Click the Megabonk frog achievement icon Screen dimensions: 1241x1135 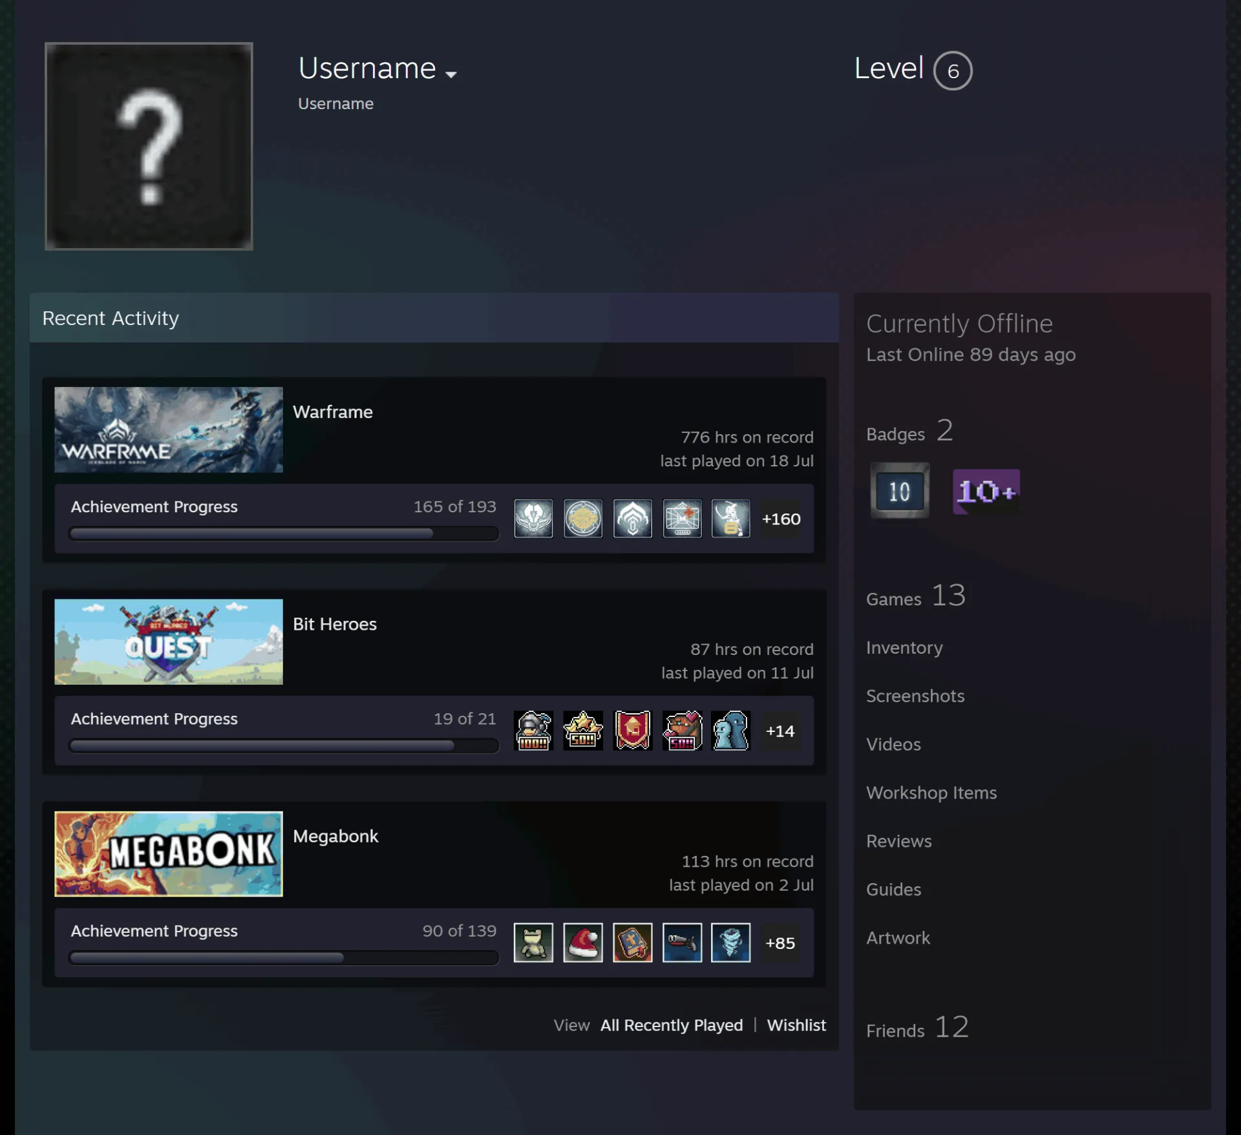(533, 942)
